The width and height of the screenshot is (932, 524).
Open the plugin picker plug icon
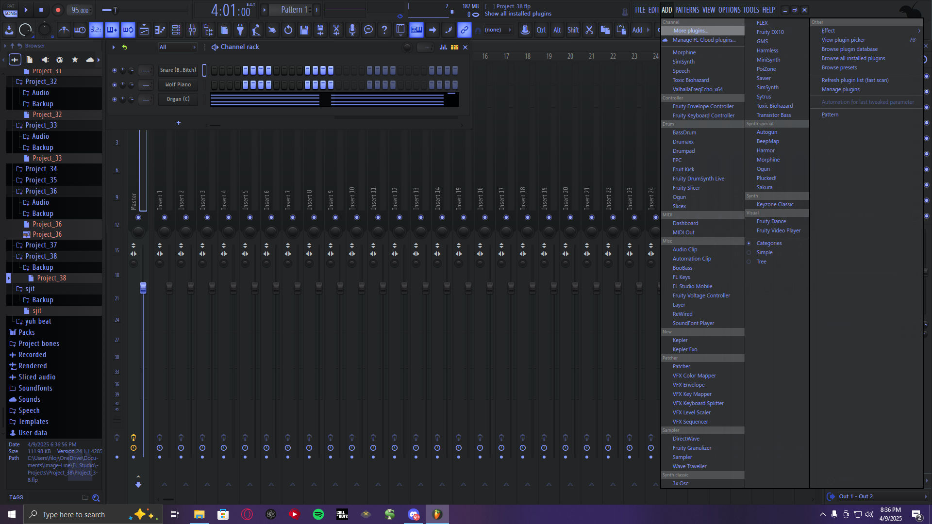tap(240, 30)
